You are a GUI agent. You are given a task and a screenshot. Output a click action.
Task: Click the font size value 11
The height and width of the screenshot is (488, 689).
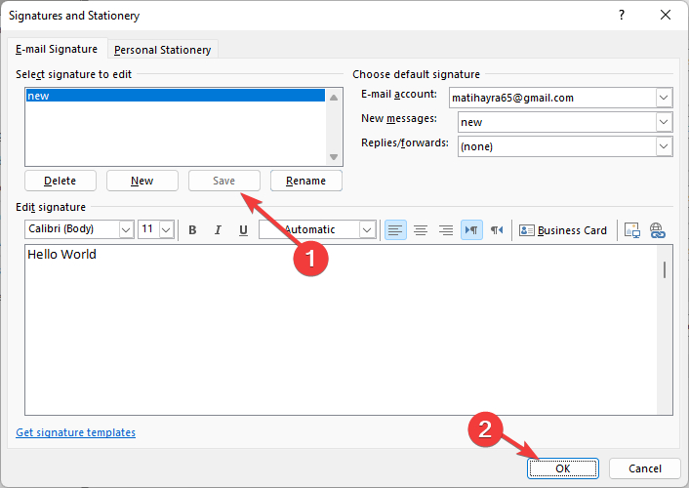[x=147, y=229]
